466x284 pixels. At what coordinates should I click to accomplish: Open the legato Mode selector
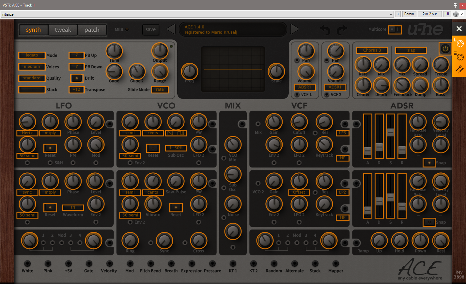tap(32, 55)
